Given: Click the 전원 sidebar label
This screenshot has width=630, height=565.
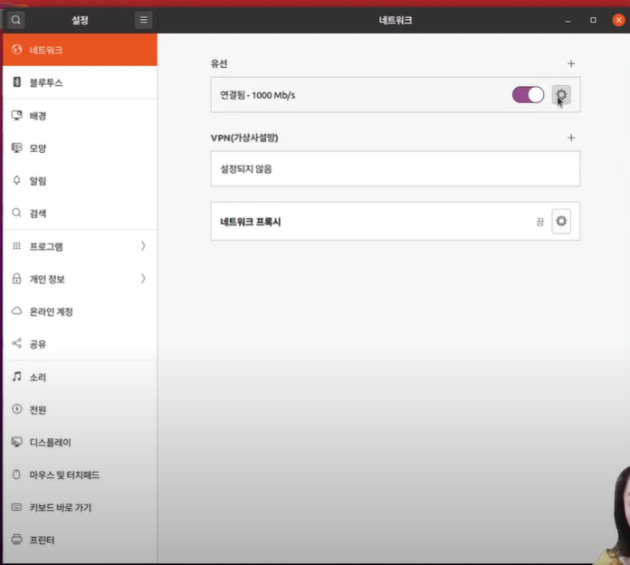Looking at the screenshot, I should (x=38, y=409).
